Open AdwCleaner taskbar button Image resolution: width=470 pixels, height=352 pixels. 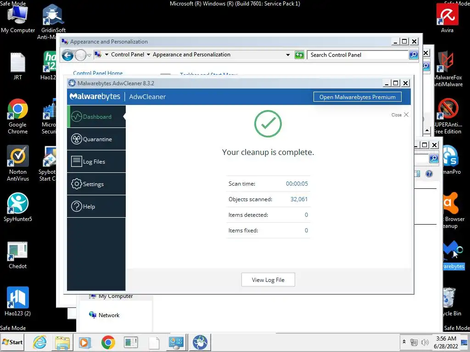(x=200, y=342)
